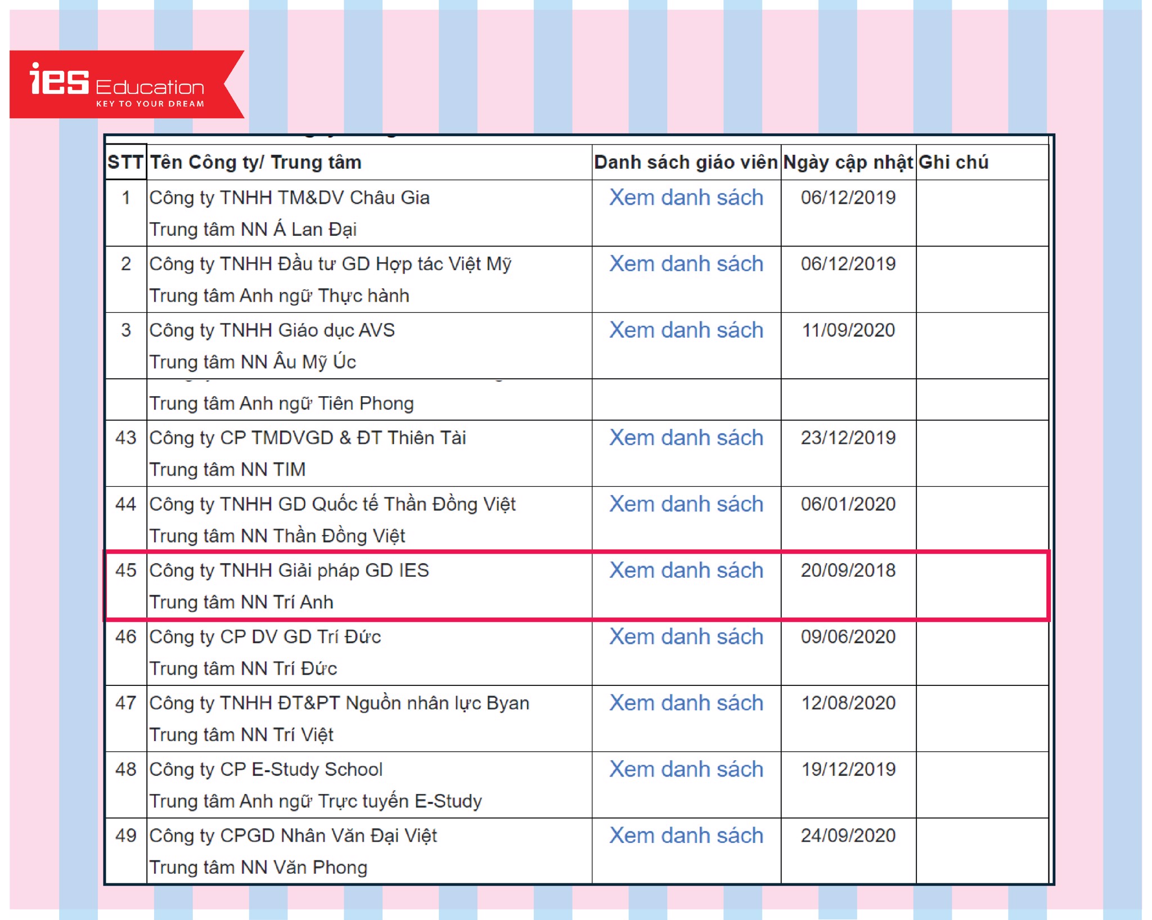Click the IES Education logo
1152x920 pixels.
127,84
